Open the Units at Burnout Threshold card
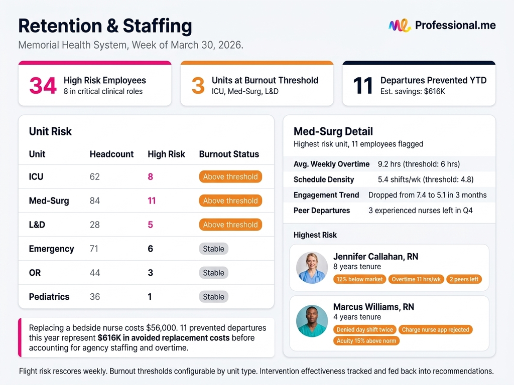The width and height of the screenshot is (514, 385). tap(257, 84)
